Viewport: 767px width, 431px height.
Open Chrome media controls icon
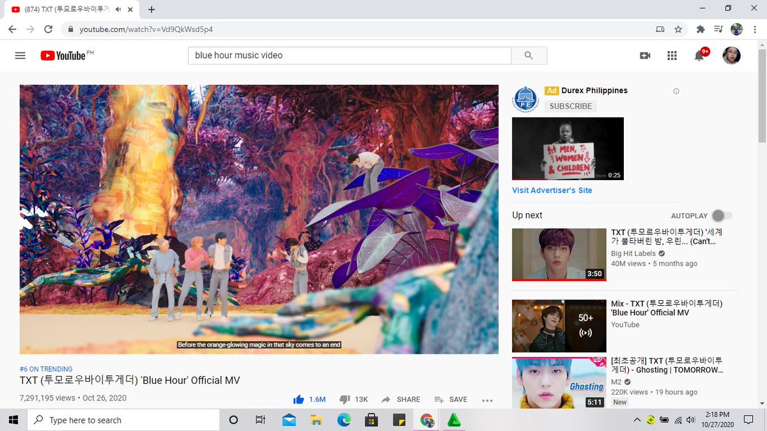[x=718, y=29]
